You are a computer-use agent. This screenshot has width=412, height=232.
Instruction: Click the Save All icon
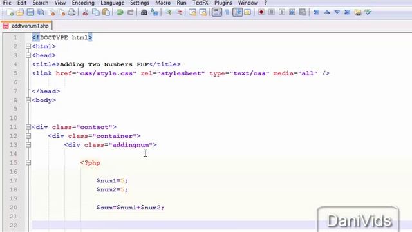coord(41,12)
